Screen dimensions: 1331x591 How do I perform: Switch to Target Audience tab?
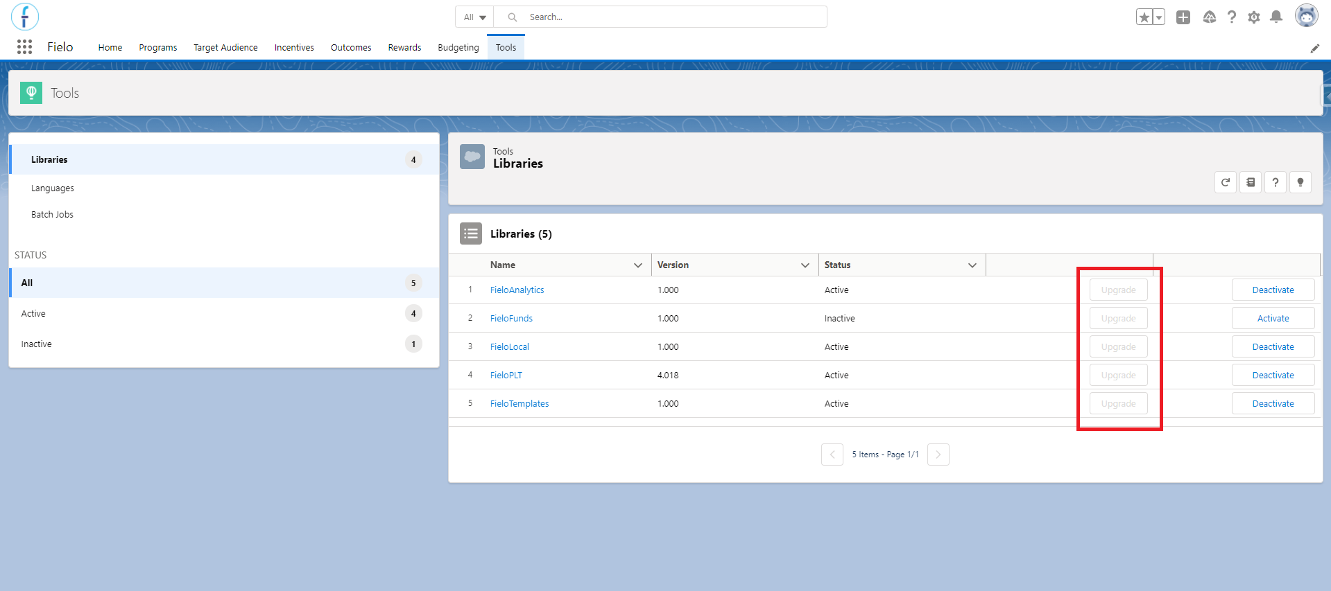tap(225, 48)
